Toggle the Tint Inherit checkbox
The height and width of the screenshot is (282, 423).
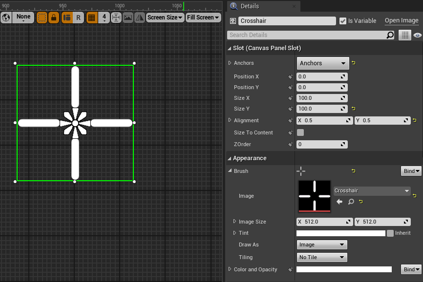[390, 233]
